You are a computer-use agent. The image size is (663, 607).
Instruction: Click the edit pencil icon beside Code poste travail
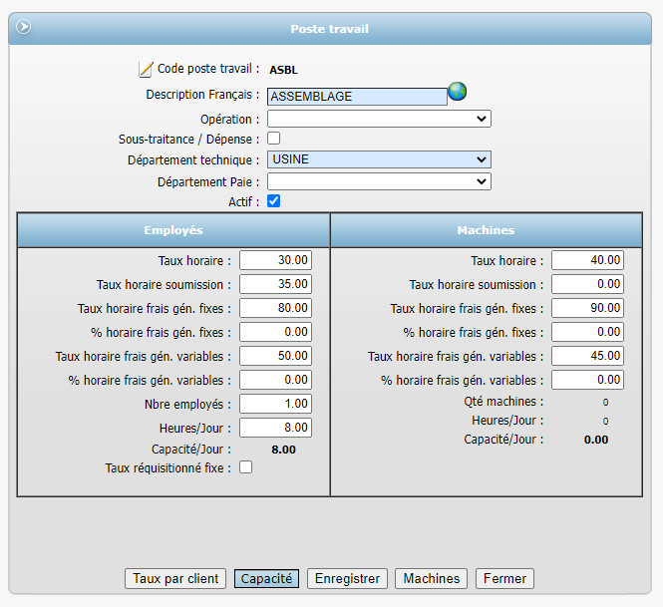pyautogui.click(x=146, y=70)
